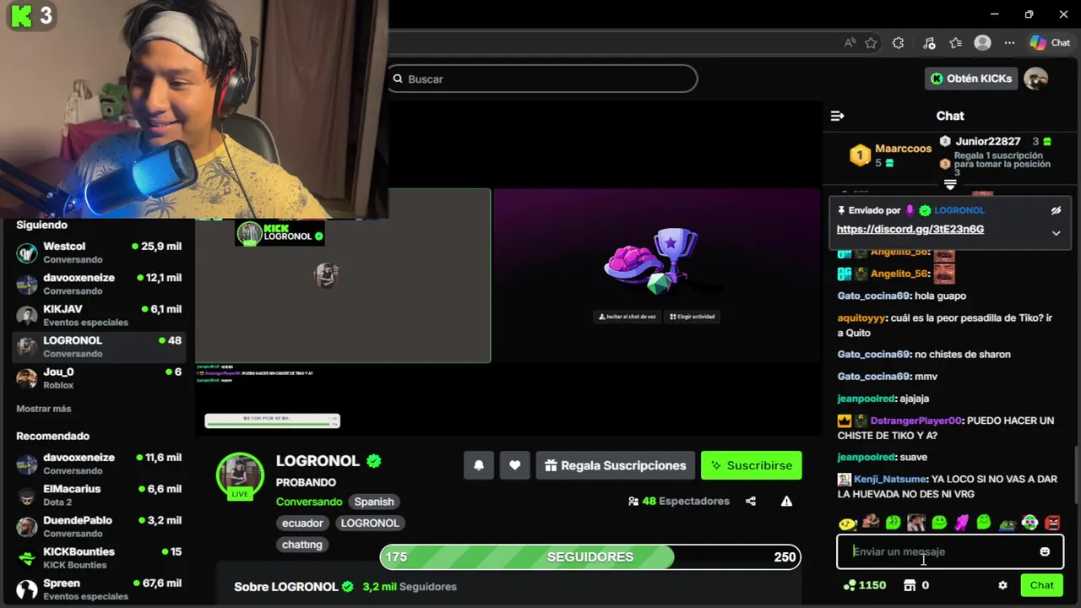The width and height of the screenshot is (1081, 608).
Task: Click LOGRONOL's live avatar
Action: click(x=241, y=475)
